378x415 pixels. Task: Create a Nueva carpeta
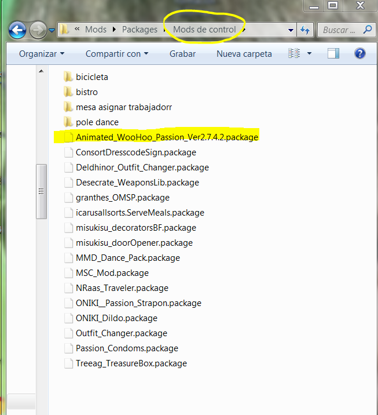(x=244, y=54)
